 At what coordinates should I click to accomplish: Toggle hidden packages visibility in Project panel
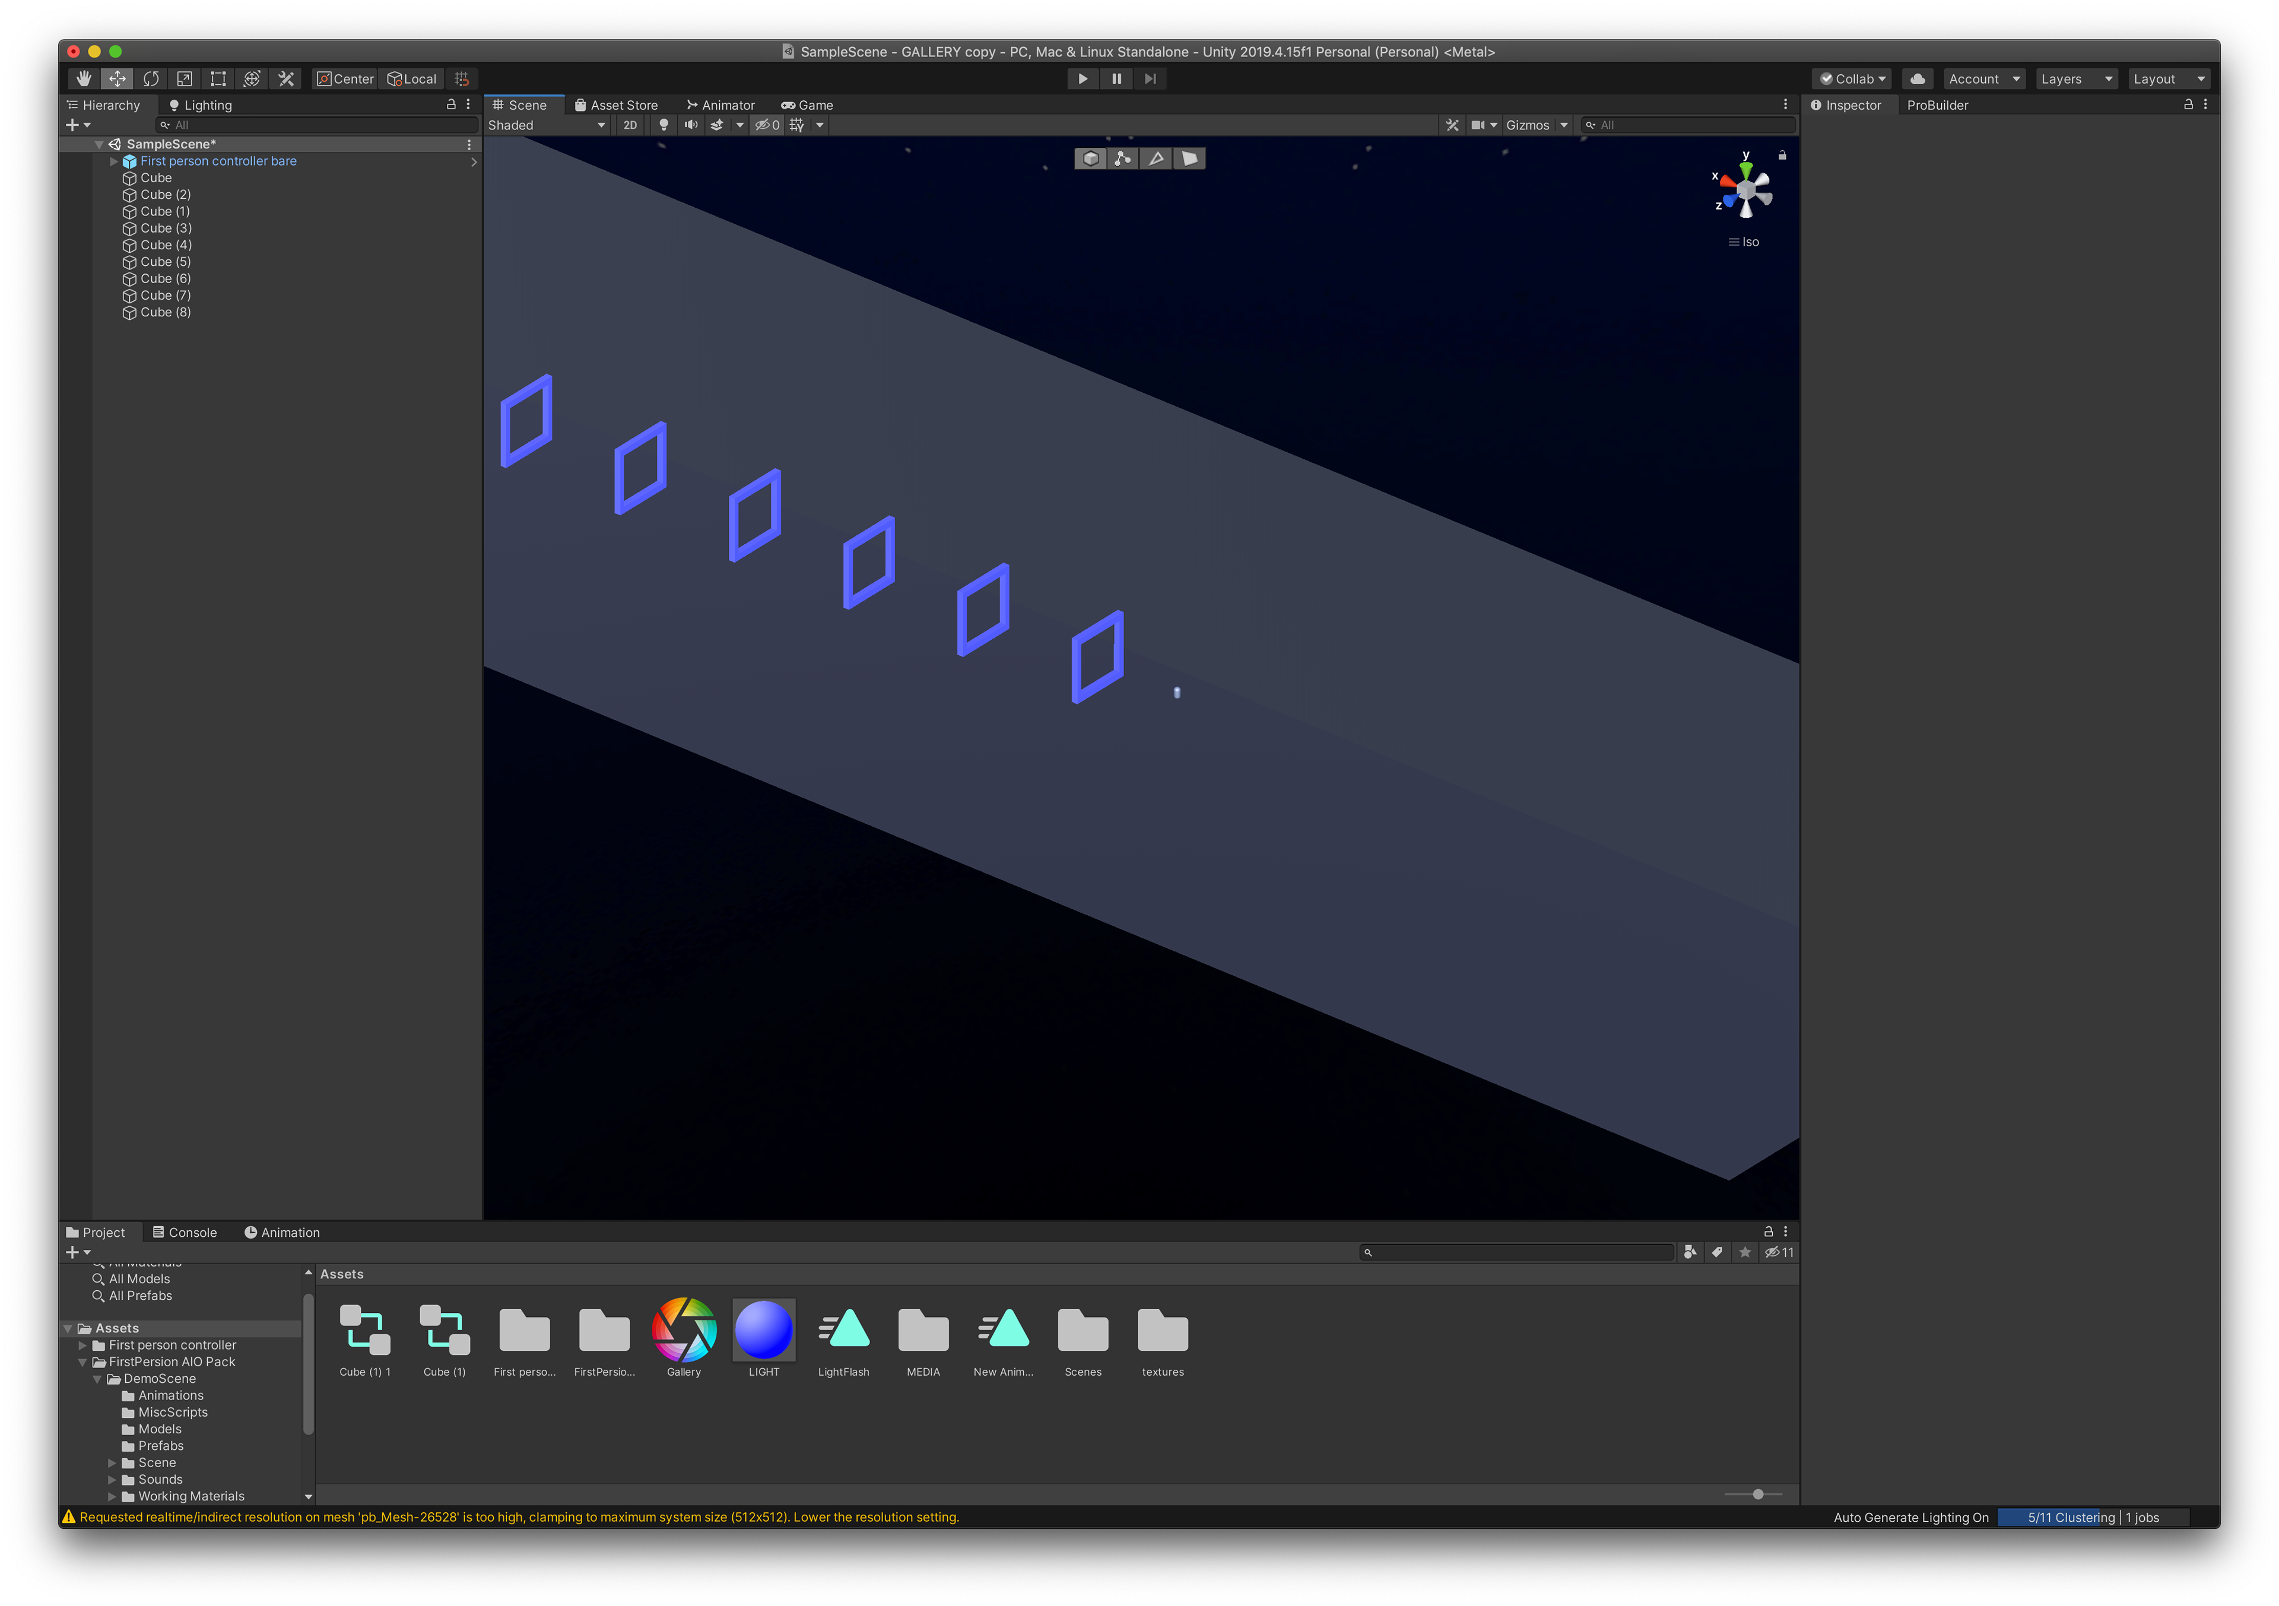click(x=1779, y=1252)
